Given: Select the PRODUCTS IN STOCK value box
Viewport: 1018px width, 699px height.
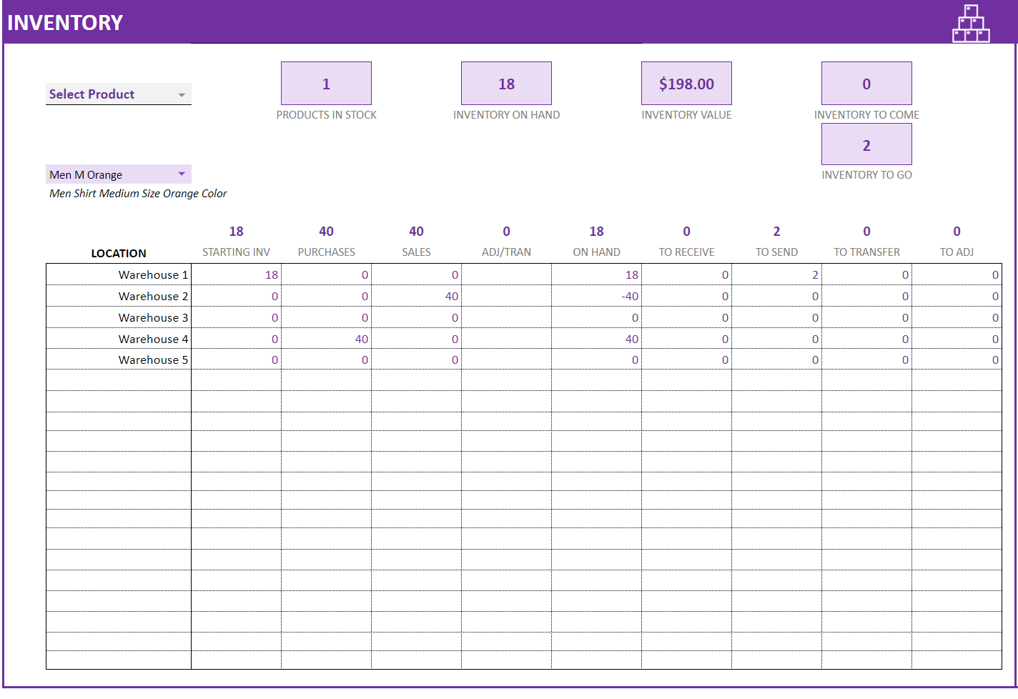Looking at the screenshot, I should [x=326, y=83].
